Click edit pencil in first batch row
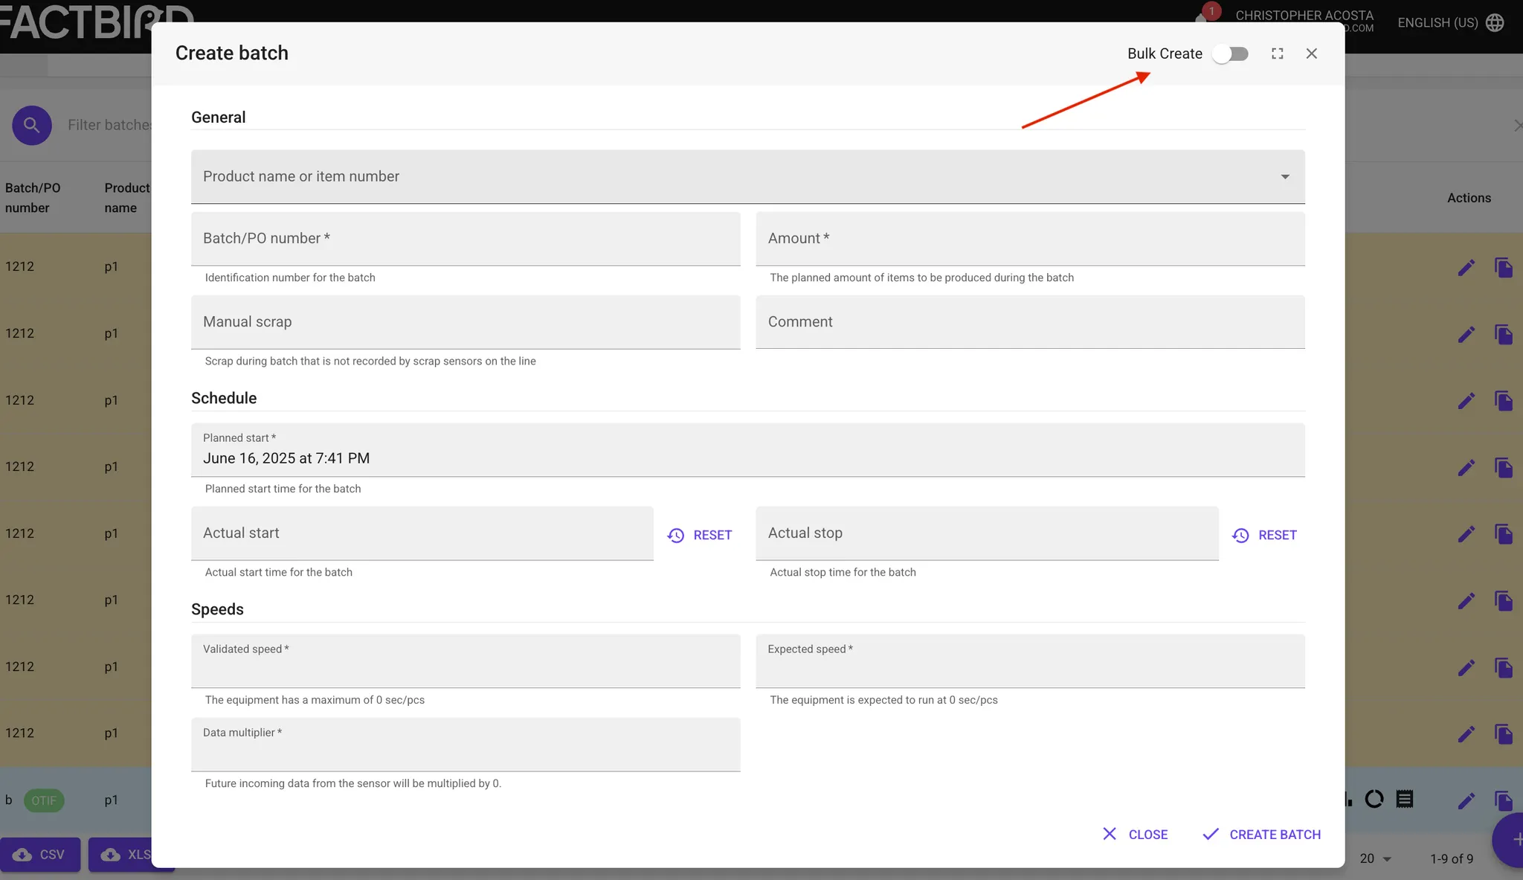 point(1466,268)
